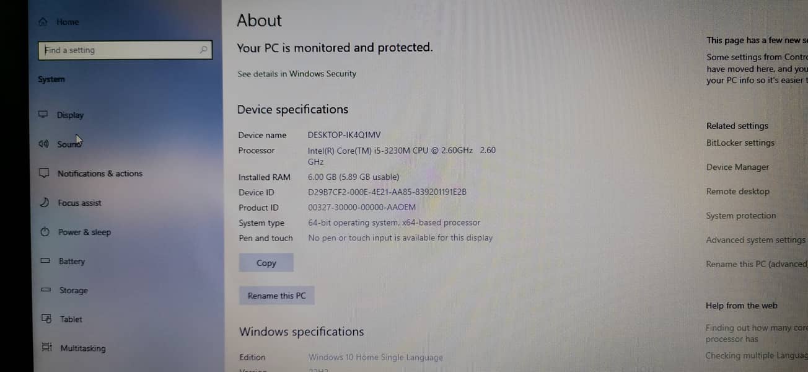The width and height of the screenshot is (808, 372).
Task: Select the Focus assist moon icon
Action: pos(44,202)
